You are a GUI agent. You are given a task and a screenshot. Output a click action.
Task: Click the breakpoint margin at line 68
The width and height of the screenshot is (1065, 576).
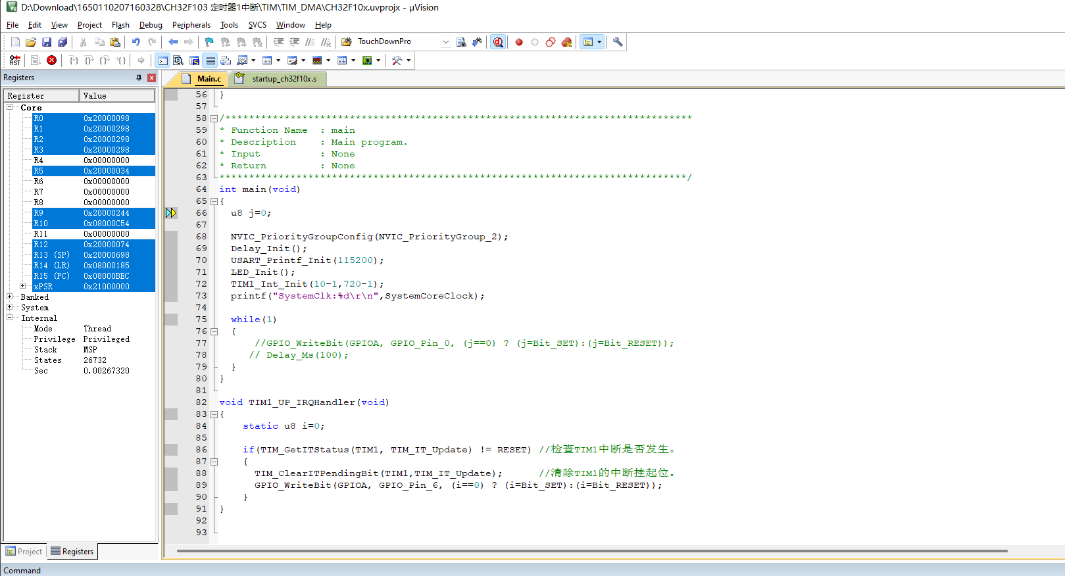tap(171, 237)
